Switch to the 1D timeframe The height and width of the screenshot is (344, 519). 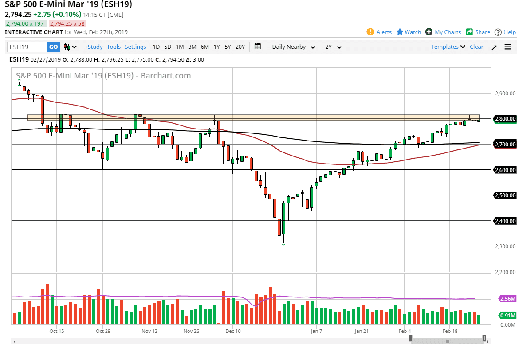click(x=156, y=47)
